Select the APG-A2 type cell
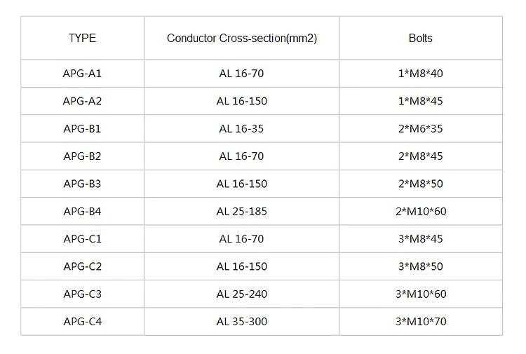 coord(82,101)
